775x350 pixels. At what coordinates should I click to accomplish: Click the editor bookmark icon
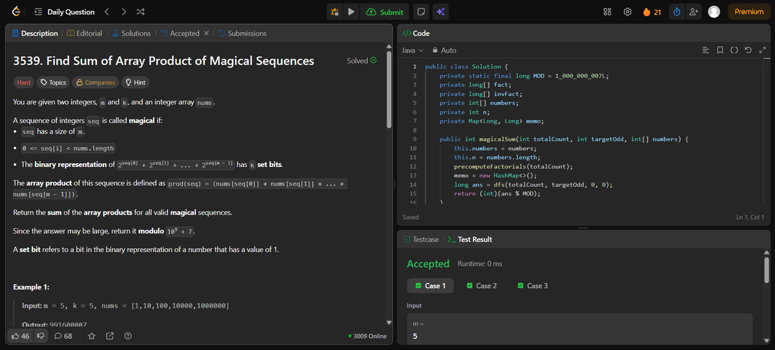coord(719,50)
